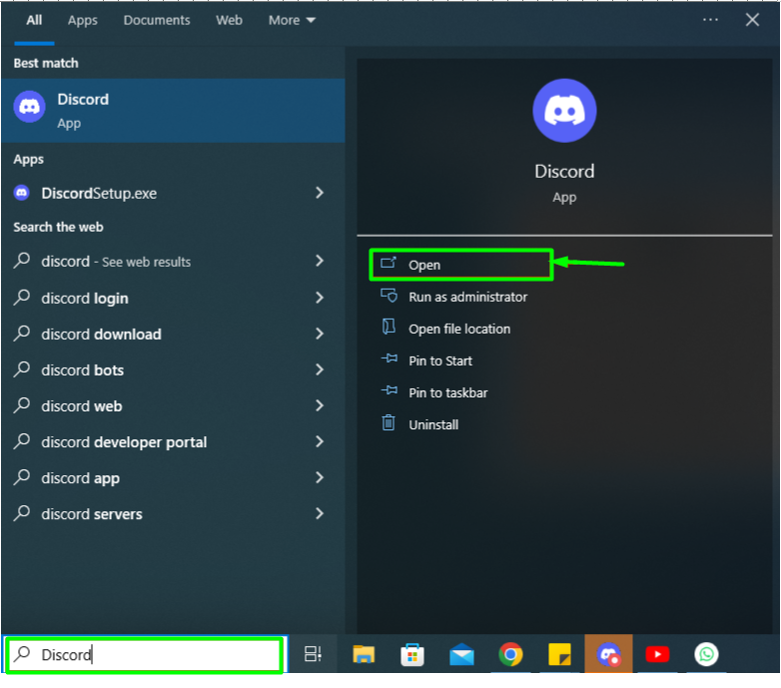Open the Mail app from the taskbar
781x688 pixels.
(461, 654)
